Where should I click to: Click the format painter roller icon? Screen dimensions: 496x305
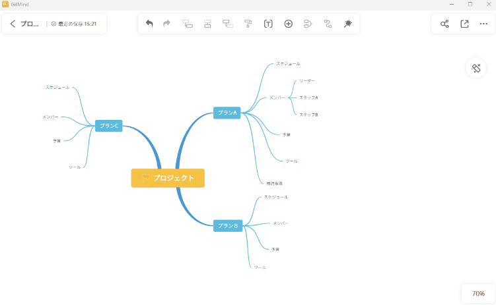(x=248, y=24)
